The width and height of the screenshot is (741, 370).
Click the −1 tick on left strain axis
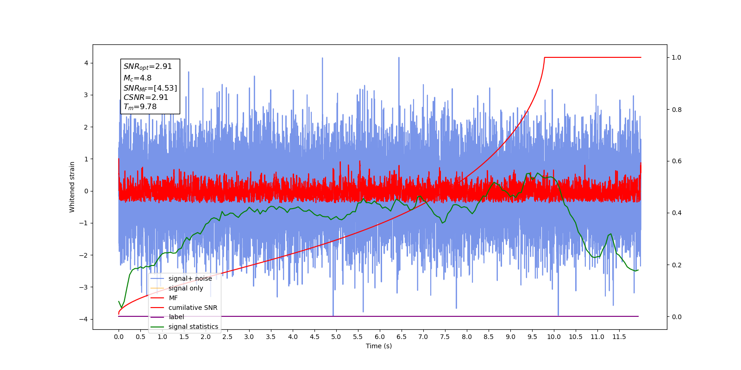point(83,223)
